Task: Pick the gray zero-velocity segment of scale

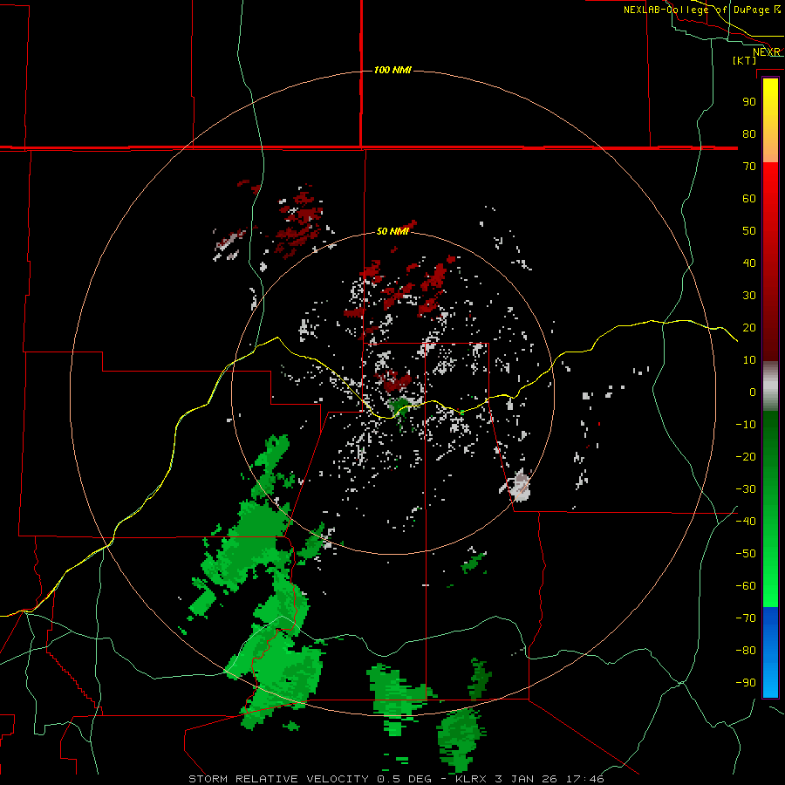Action: pos(770,386)
